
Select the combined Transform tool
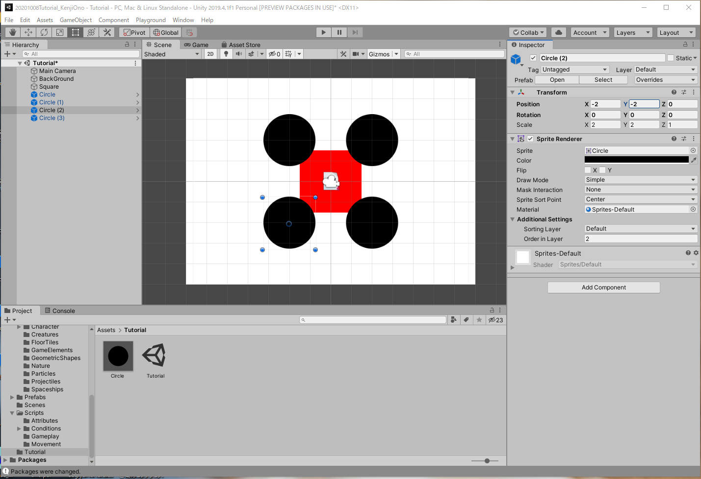tap(91, 32)
